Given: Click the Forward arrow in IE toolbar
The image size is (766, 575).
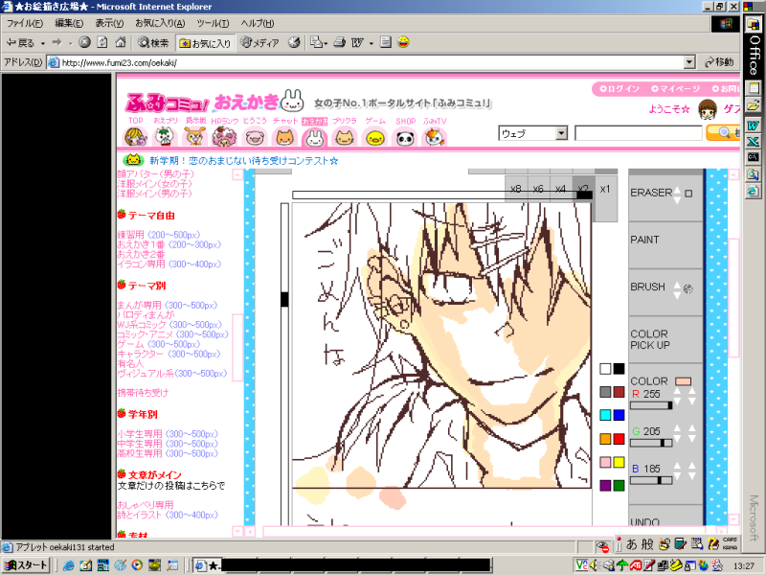Looking at the screenshot, I should point(57,42).
